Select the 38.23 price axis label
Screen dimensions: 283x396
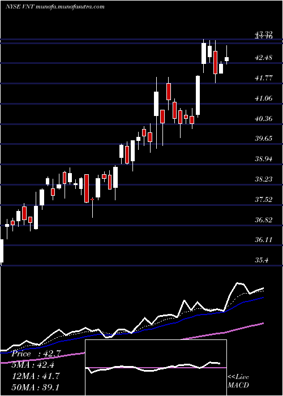tap(264, 179)
